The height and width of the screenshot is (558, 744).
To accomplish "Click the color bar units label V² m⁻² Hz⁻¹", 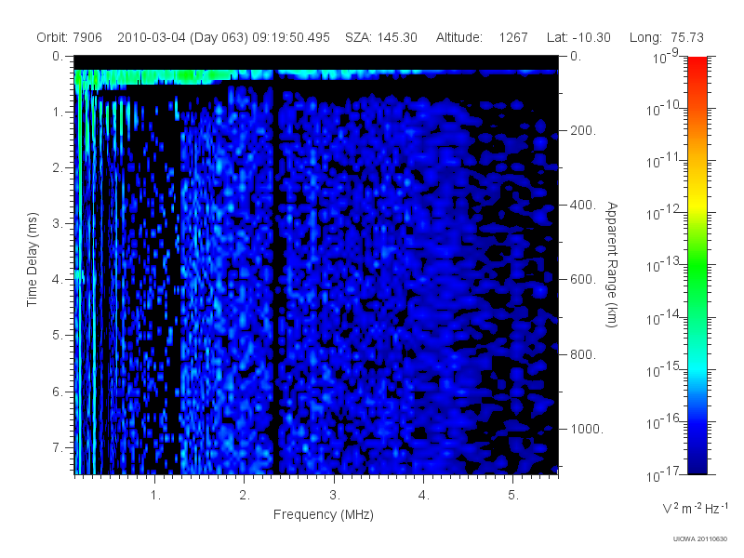I will click(x=696, y=508).
